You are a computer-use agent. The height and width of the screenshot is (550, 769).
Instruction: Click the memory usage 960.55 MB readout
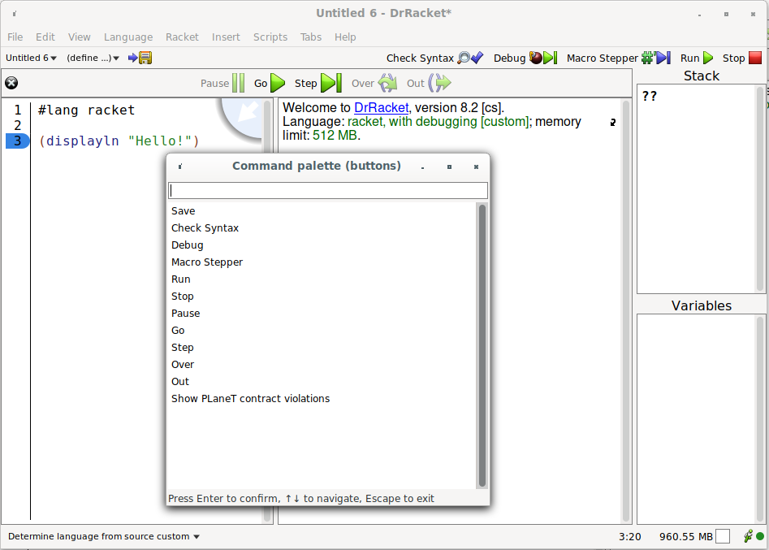pyautogui.click(x=685, y=537)
